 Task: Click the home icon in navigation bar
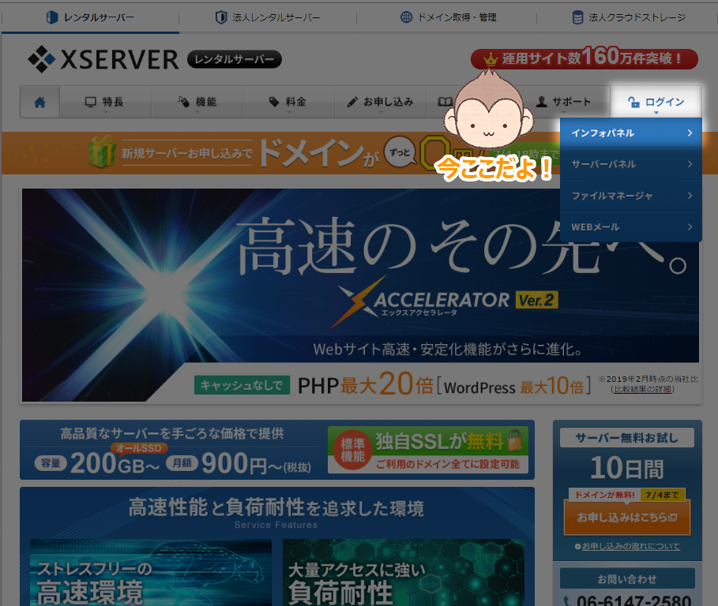point(39,102)
